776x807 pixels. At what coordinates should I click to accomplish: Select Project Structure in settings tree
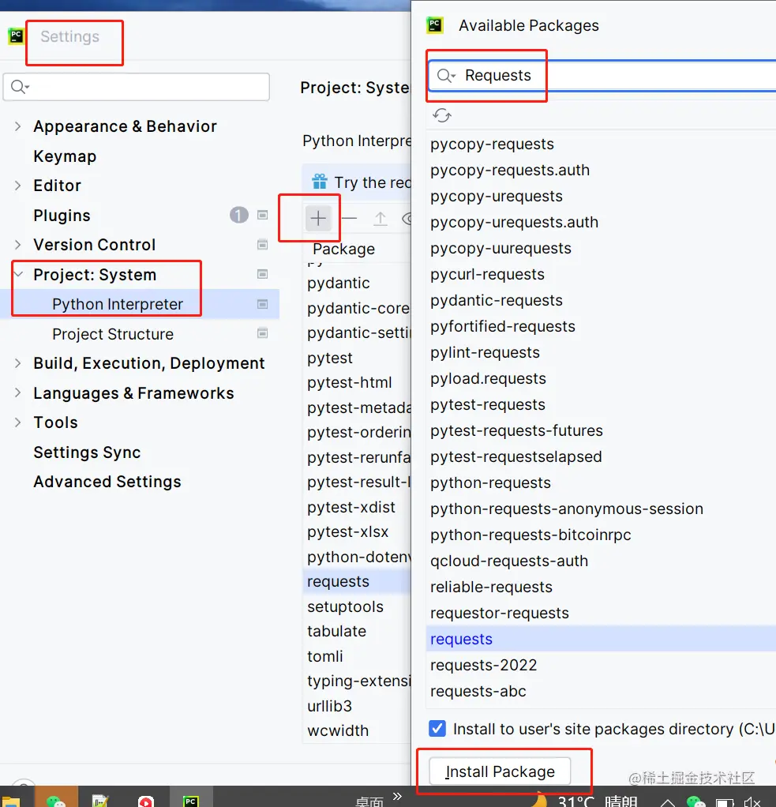(113, 334)
